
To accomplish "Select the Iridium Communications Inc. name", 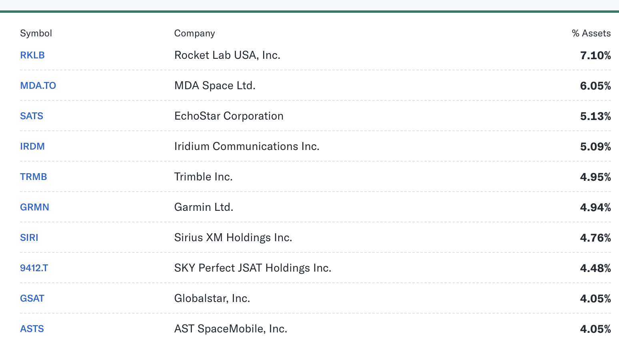I will (247, 146).
